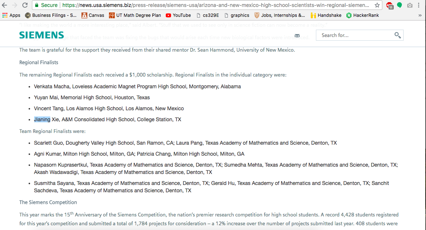Click the magnifying glass search icon
The height and width of the screenshot is (230, 426).
(x=397, y=35)
